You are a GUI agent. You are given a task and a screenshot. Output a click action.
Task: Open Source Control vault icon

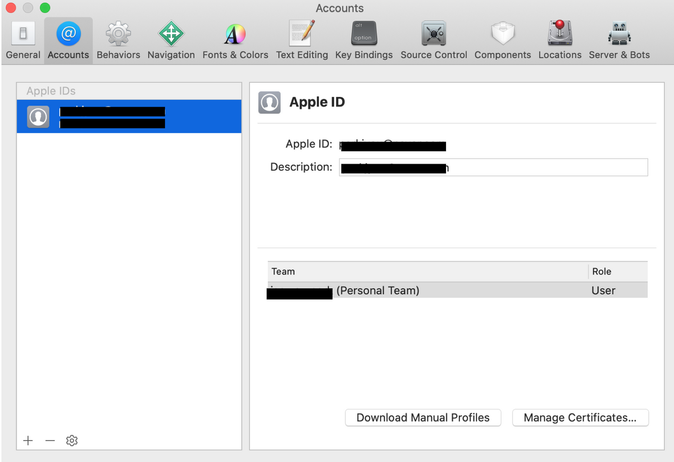click(434, 34)
